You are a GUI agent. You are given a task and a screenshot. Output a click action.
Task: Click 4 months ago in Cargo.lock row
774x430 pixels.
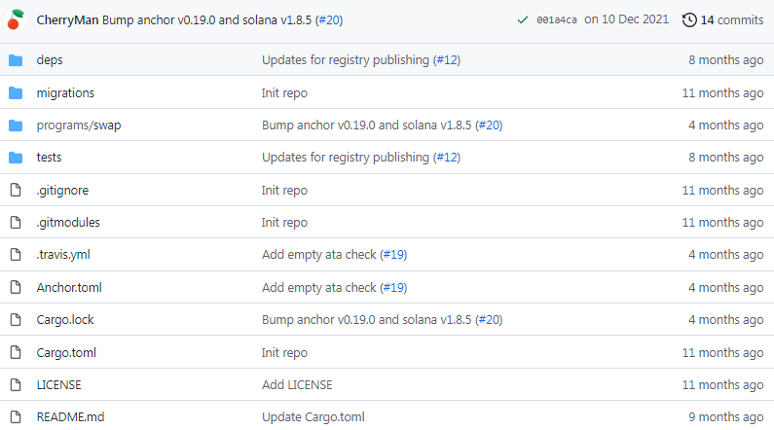[x=726, y=320]
